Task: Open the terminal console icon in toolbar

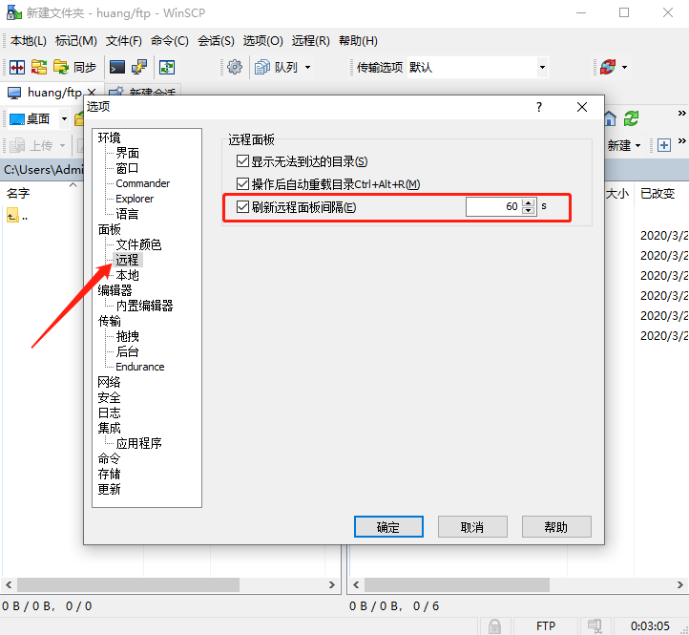Action: 116,67
